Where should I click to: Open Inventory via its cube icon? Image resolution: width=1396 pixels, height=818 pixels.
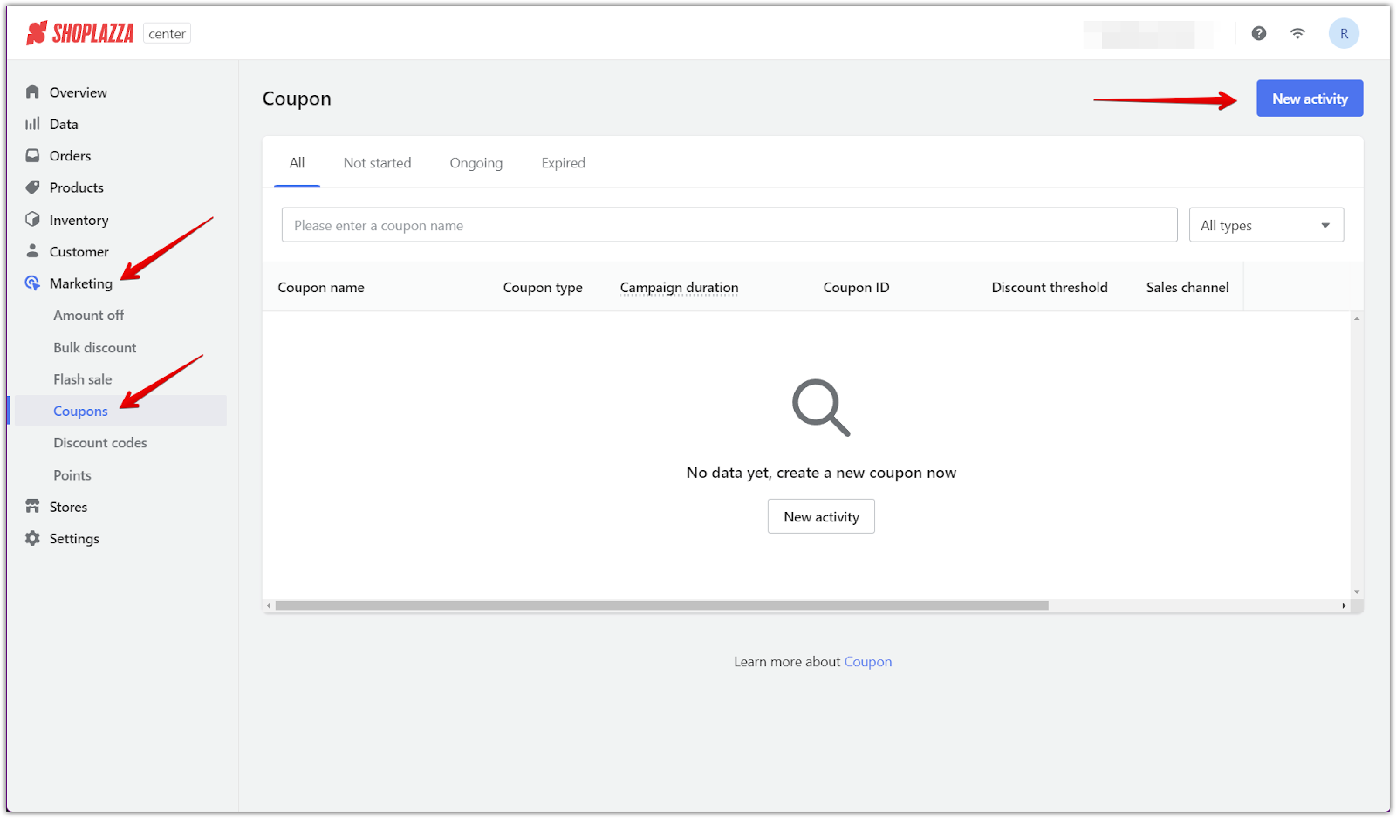(32, 219)
